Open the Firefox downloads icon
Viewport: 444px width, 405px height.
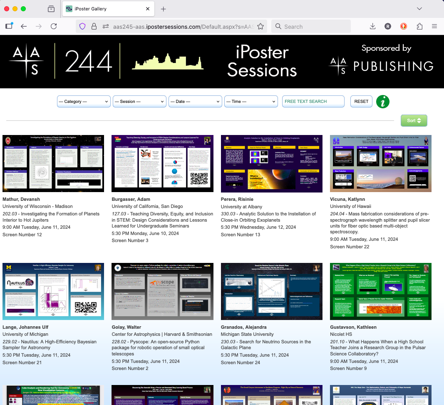tap(372, 26)
